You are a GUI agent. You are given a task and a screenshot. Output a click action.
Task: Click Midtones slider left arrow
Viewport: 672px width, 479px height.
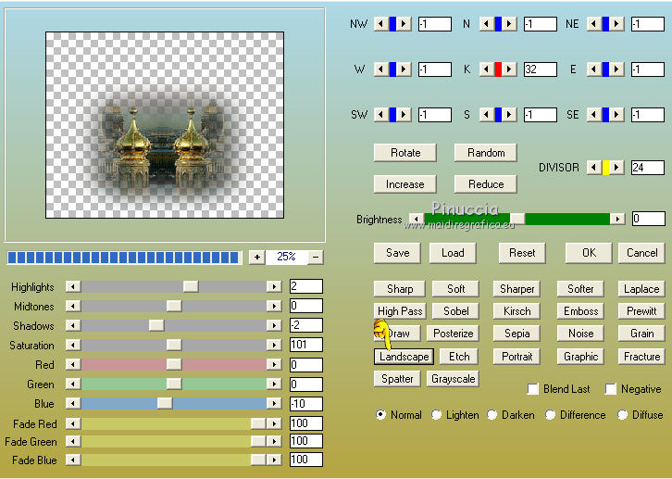pos(73,306)
